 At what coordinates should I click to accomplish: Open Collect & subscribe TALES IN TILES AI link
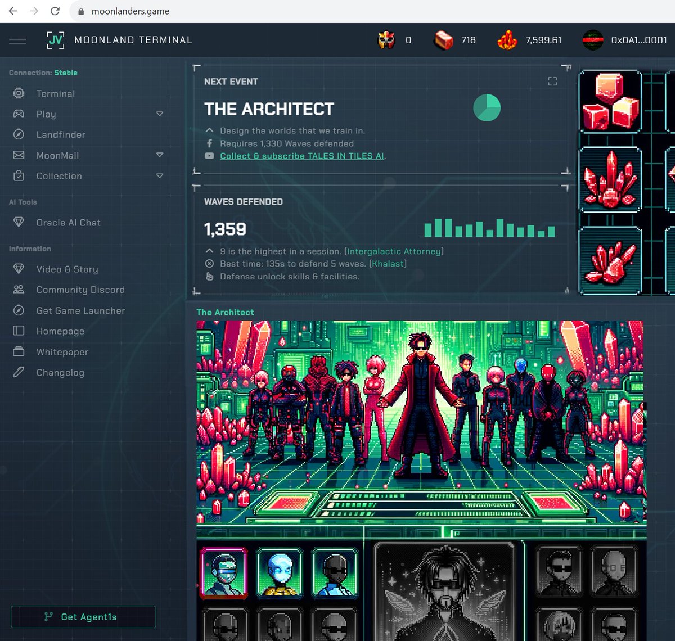(x=302, y=156)
